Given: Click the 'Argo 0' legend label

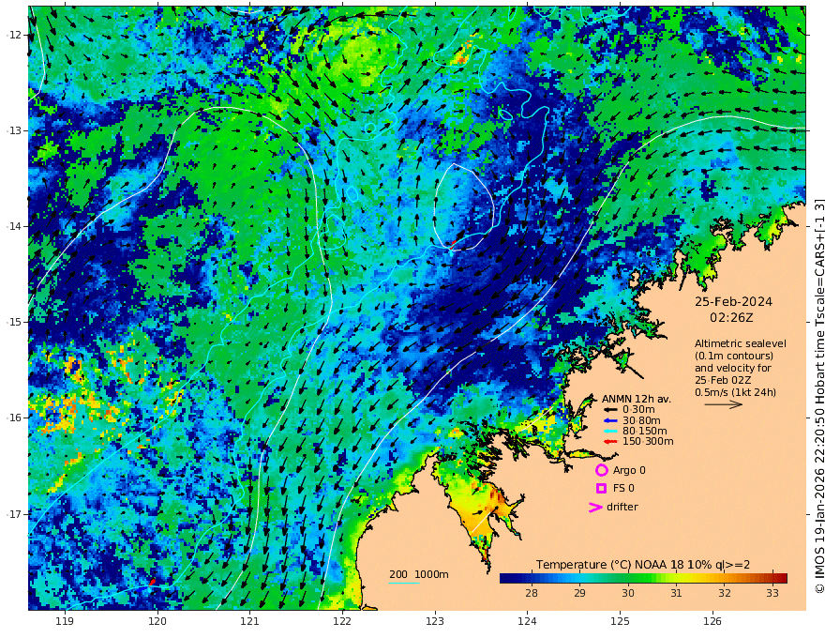Looking at the screenshot, I should pos(629,470).
